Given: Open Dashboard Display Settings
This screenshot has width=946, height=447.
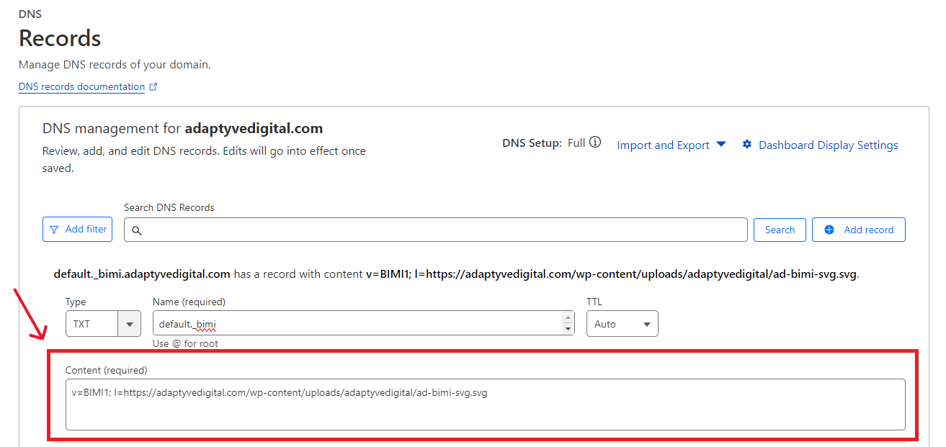Looking at the screenshot, I should pyautogui.click(x=828, y=145).
